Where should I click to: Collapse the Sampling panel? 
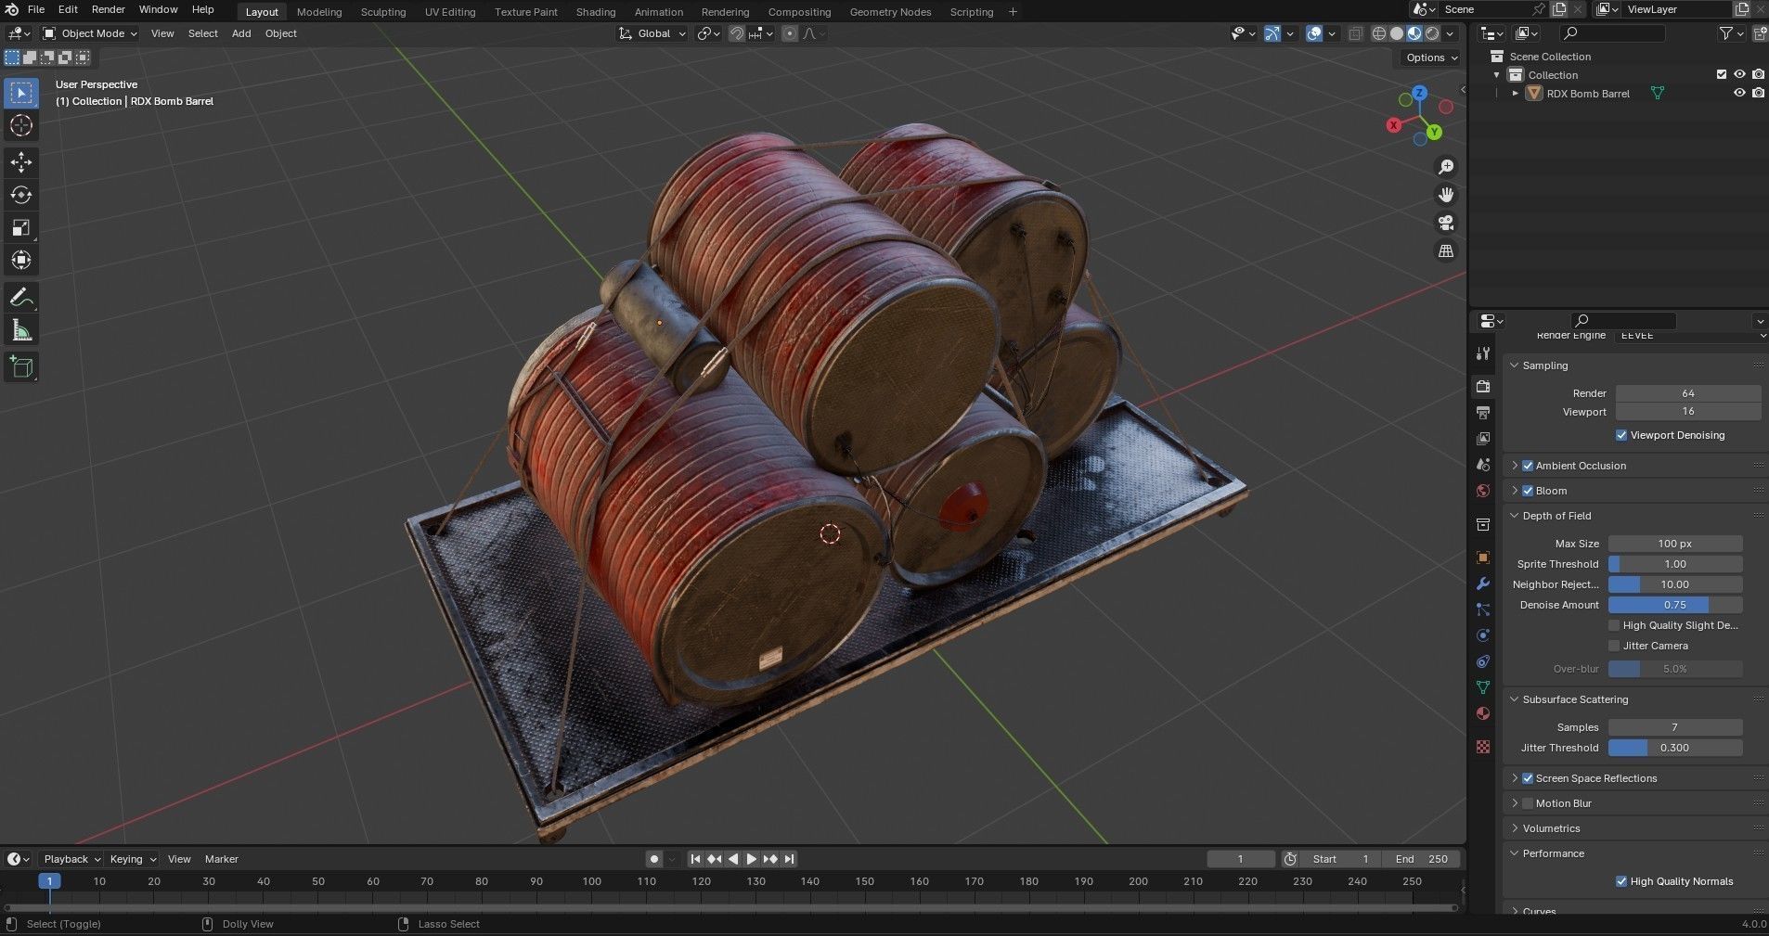click(x=1515, y=365)
